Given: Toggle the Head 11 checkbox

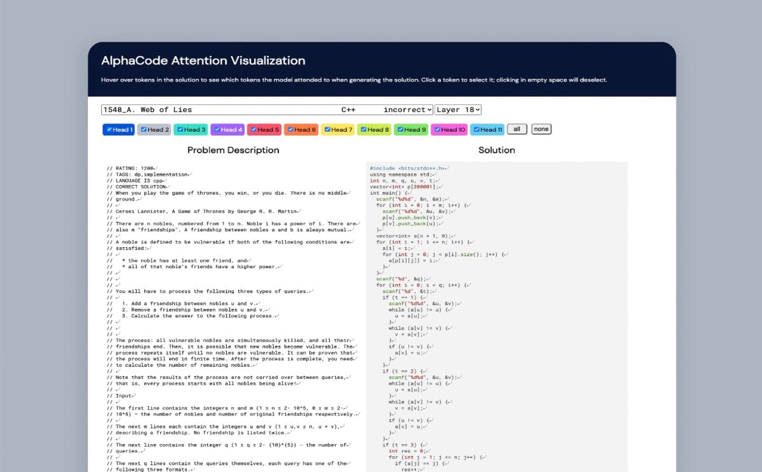Looking at the screenshot, I should click(x=477, y=129).
